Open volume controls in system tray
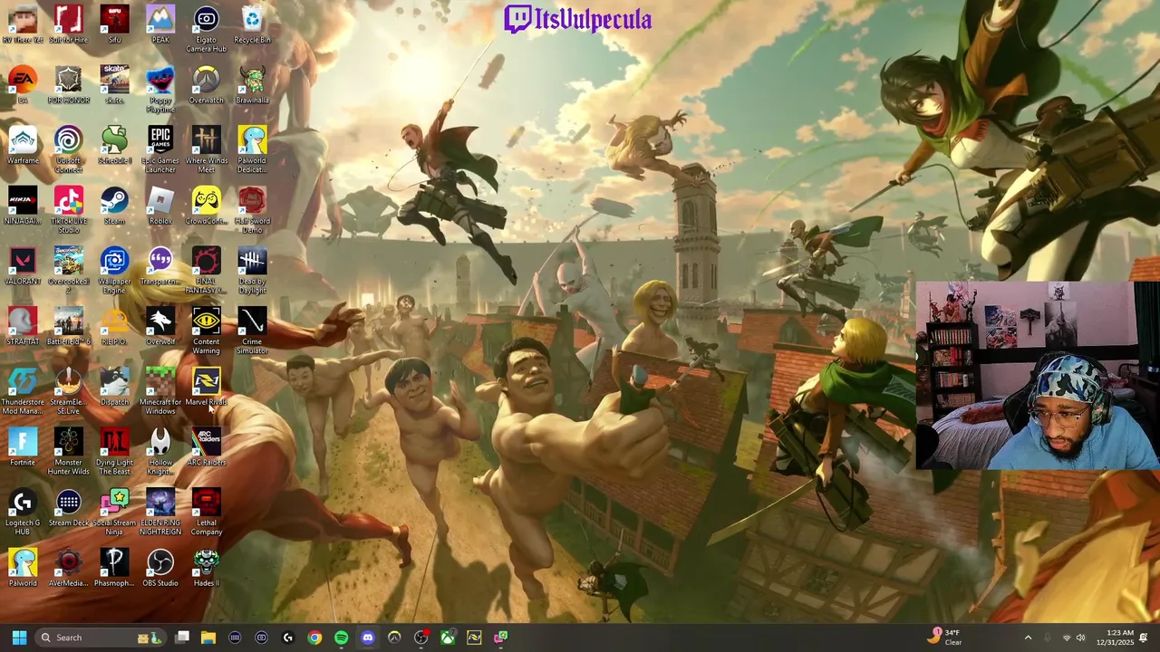Screen dimensions: 1160x652 (1080, 638)
